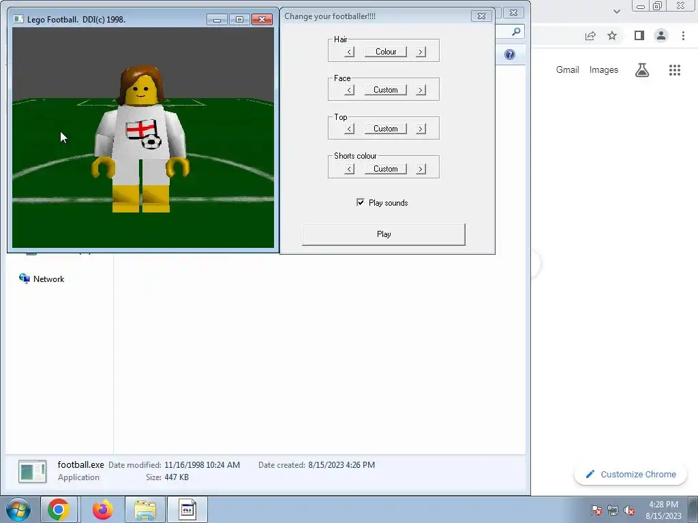Toggle the Play sounds checkbox
Screen dimensions: 698x523
(x=361, y=202)
